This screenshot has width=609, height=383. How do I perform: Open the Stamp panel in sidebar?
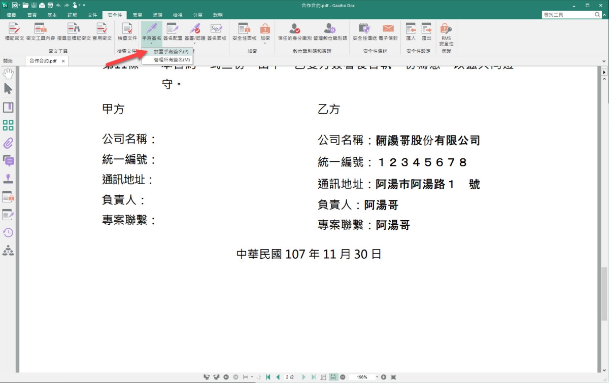(8, 179)
